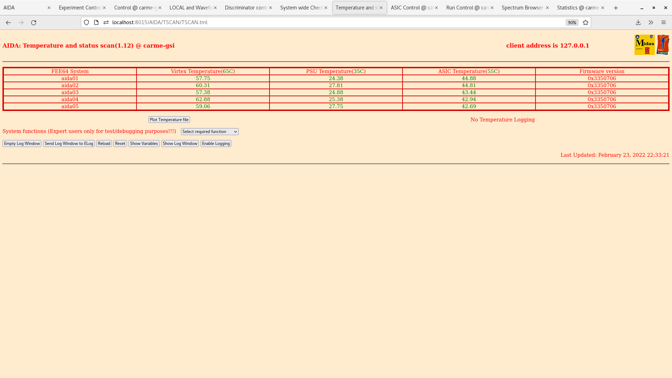Click Enable Logging button
This screenshot has width=672, height=378.
pyautogui.click(x=216, y=143)
